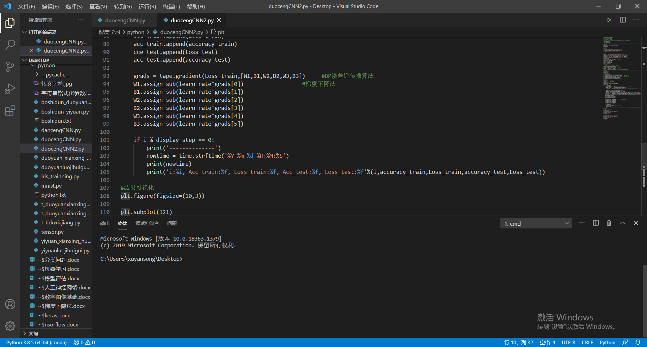
Task: Open boshidun.txt in the explorer
Action: pos(56,121)
